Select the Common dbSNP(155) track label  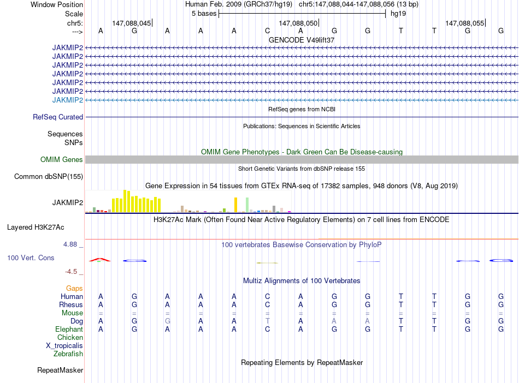[x=48, y=176]
